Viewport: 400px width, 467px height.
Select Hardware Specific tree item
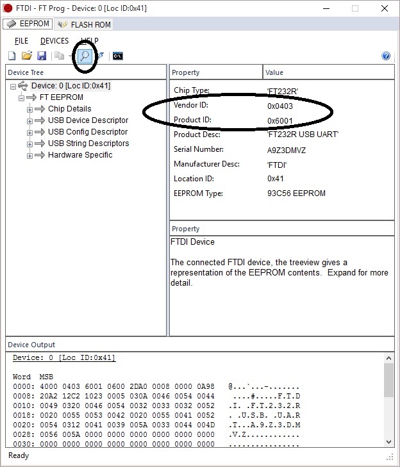[x=80, y=155]
